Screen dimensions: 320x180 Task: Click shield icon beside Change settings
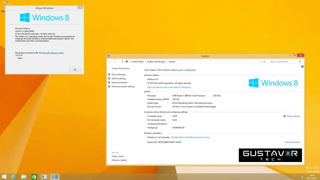284,116
